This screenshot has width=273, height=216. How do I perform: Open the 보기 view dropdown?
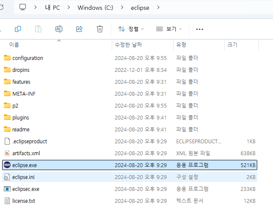[169, 29]
